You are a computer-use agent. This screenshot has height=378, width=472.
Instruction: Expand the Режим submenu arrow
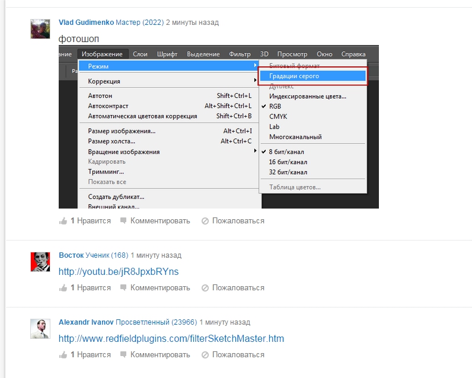click(255, 65)
